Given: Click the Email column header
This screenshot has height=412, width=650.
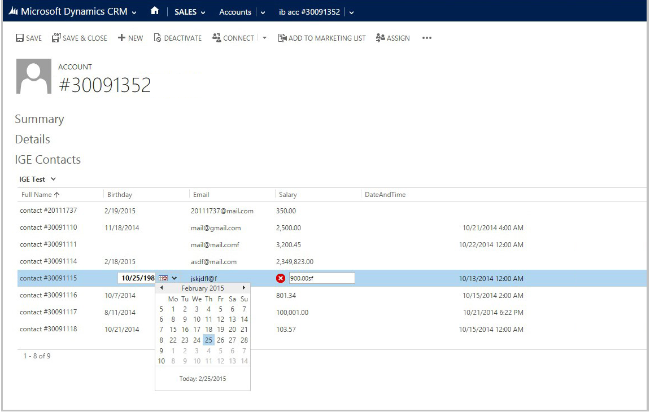Looking at the screenshot, I should (201, 195).
